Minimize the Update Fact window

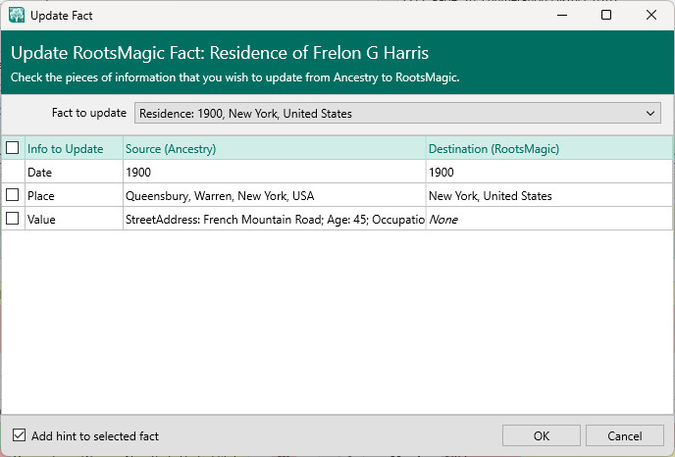pos(561,16)
